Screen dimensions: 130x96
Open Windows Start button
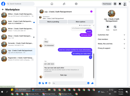coord(2,92)
